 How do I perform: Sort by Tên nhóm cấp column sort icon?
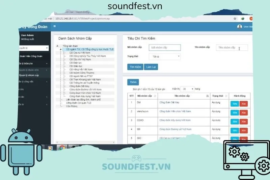tap(207, 96)
